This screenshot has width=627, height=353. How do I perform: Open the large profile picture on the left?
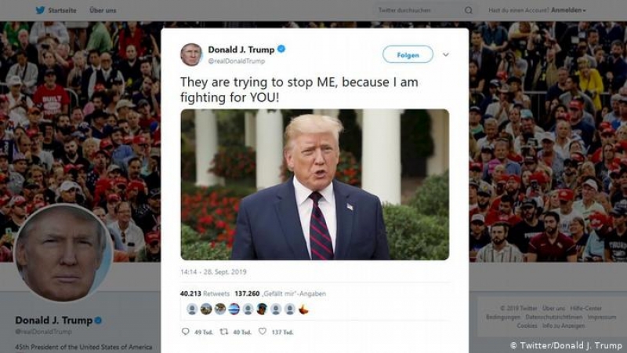pos(63,253)
